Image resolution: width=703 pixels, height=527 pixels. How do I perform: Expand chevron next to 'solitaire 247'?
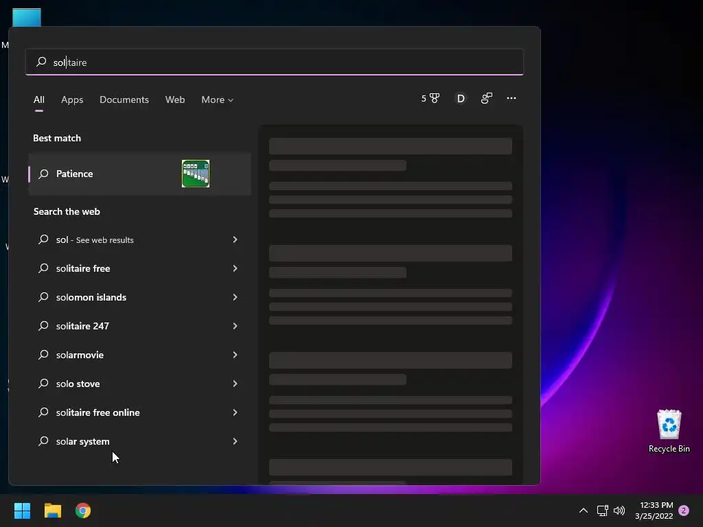(235, 326)
